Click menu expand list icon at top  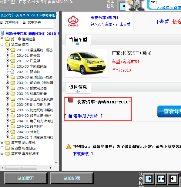(2, 23)
